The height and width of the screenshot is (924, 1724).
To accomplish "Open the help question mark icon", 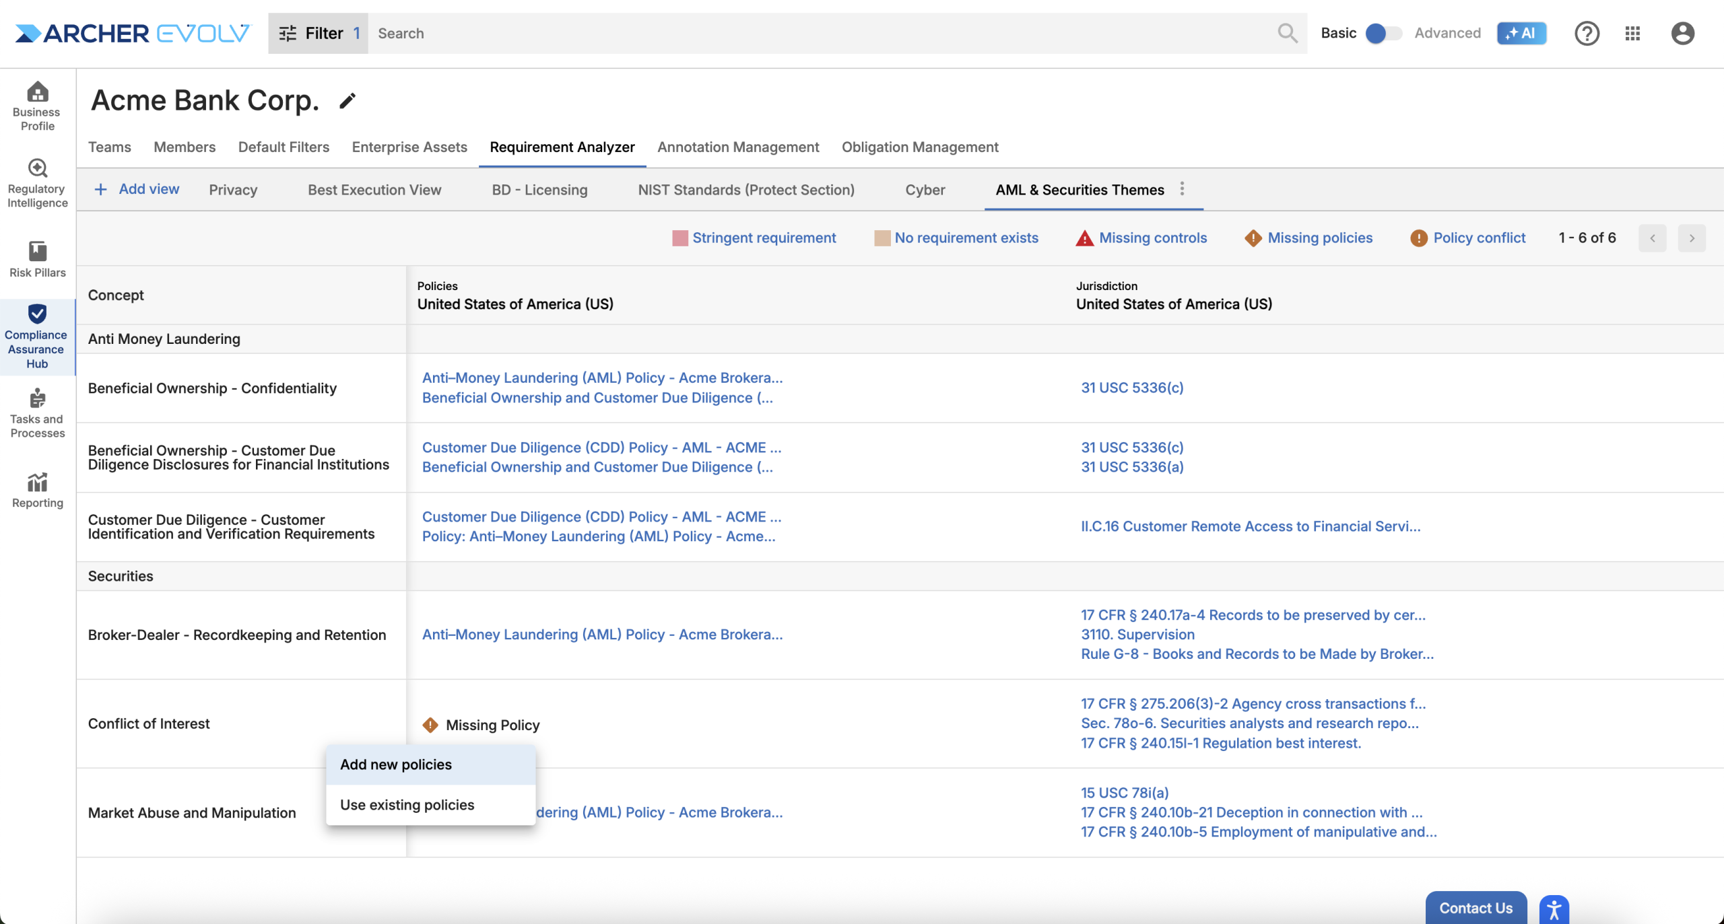I will click(1586, 33).
